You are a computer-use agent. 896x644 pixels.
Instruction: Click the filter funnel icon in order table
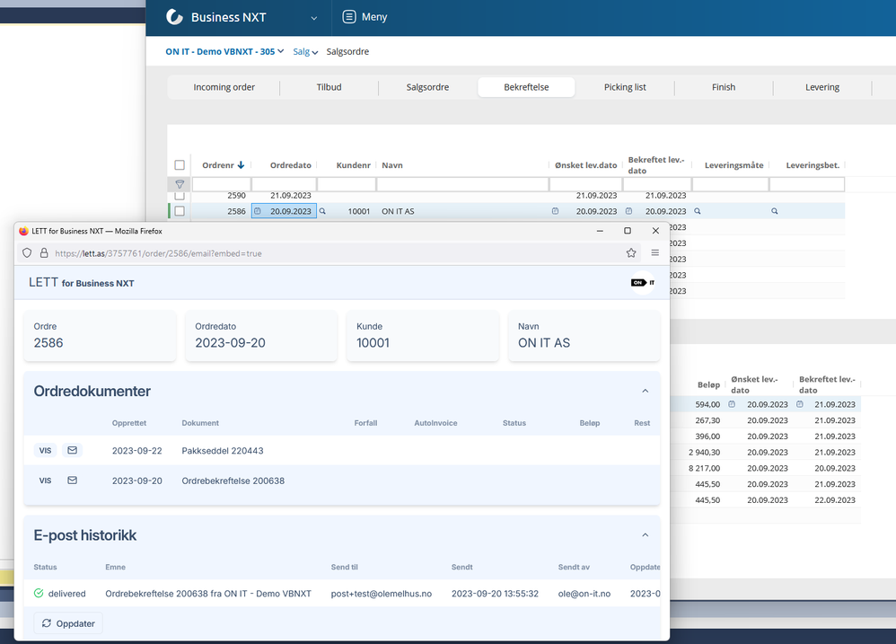point(180,184)
